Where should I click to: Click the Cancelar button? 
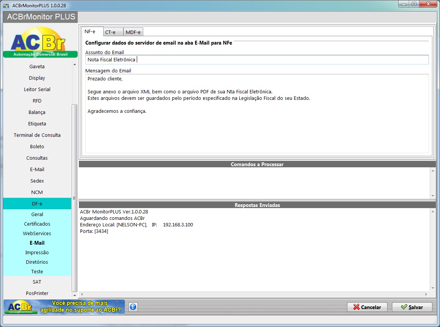tap(367, 307)
